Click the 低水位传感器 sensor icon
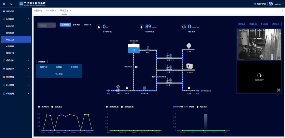285x138 pixels. [153, 77]
